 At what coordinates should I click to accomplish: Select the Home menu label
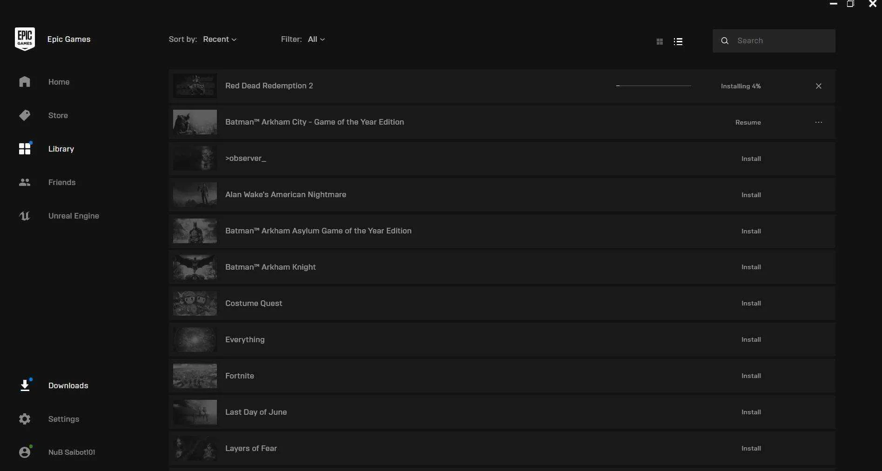(x=59, y=82)
